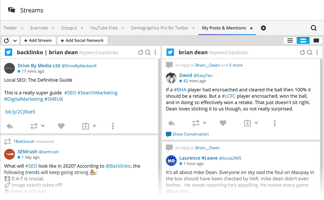The width and height of the screenshot is (324, 200).
Task: Click the Streams chat bubbles icon
Action: [12, 10]
